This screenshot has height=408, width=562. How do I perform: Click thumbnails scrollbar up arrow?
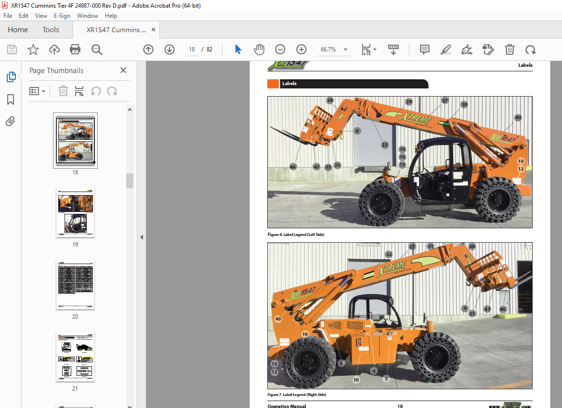click(130, 110)
